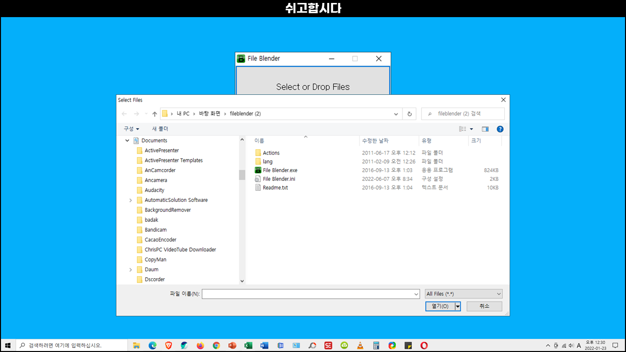Collapse the Documents tree node
The height and width of the screenshot is (352, 626).
(x=128, y=141)
